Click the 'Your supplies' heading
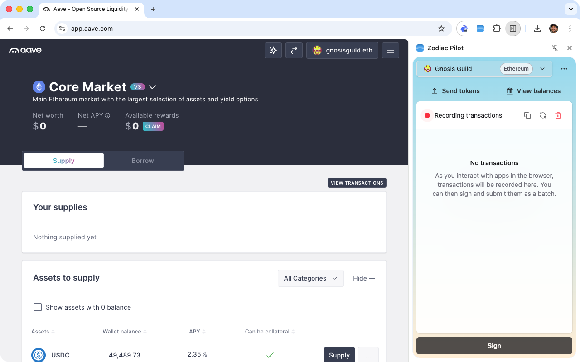This screenshot has width=580, height=362. [x=60, y=207]
